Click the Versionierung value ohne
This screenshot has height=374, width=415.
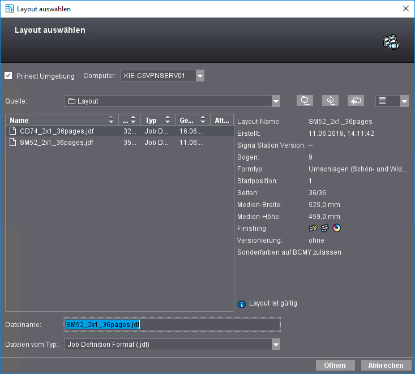pos(316,240)
